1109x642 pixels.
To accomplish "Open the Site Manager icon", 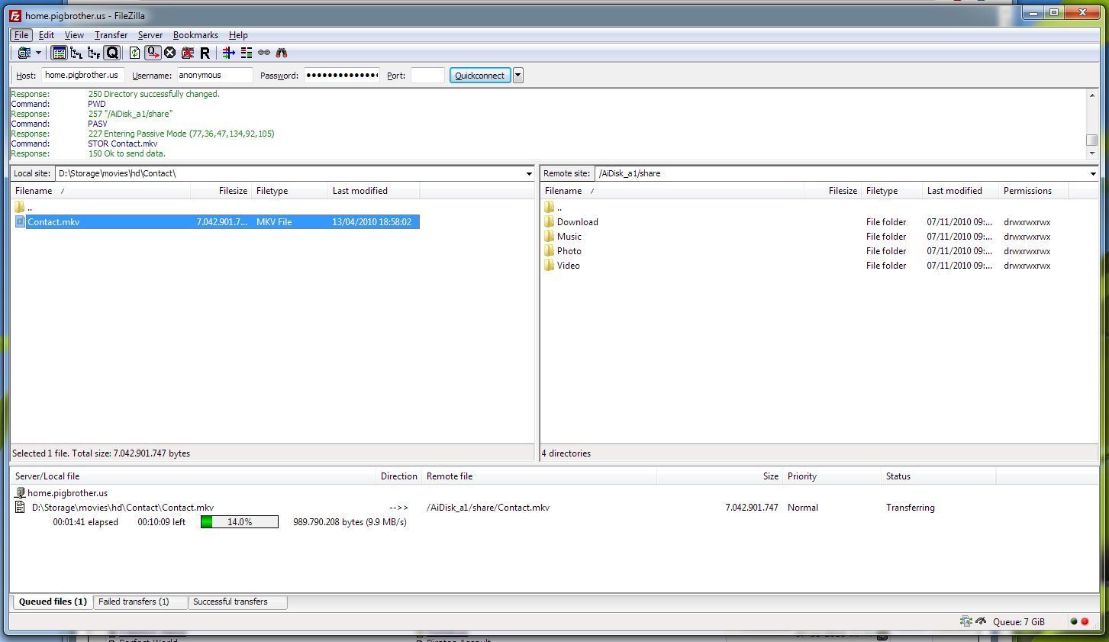I will pyautogui.click(x=24, y=53).
